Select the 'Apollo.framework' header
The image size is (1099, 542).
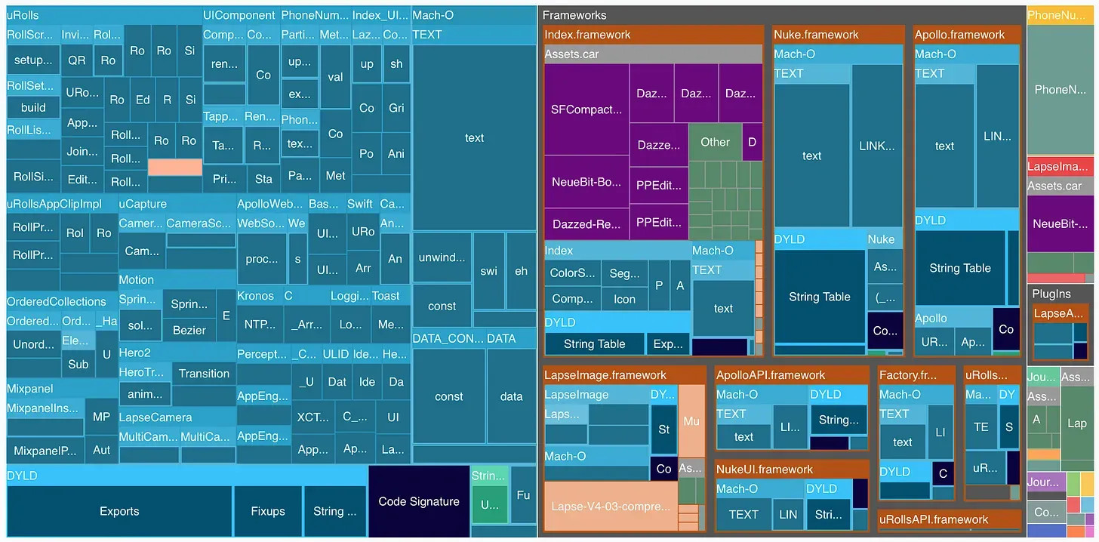[968, 35]
